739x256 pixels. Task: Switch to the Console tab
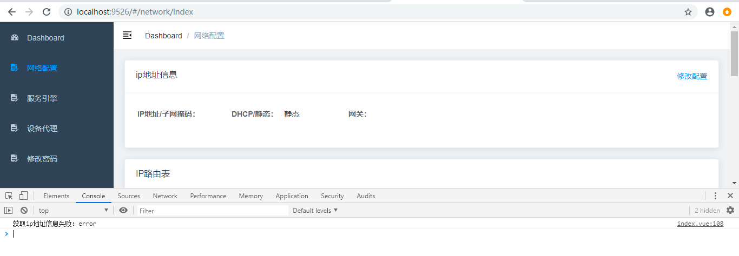click(x=93, y=196)
